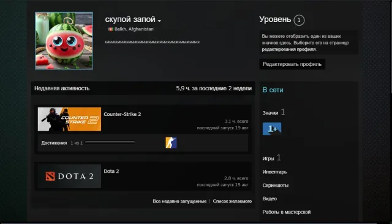Open the Dota 2 banner image

pos(69,176)
